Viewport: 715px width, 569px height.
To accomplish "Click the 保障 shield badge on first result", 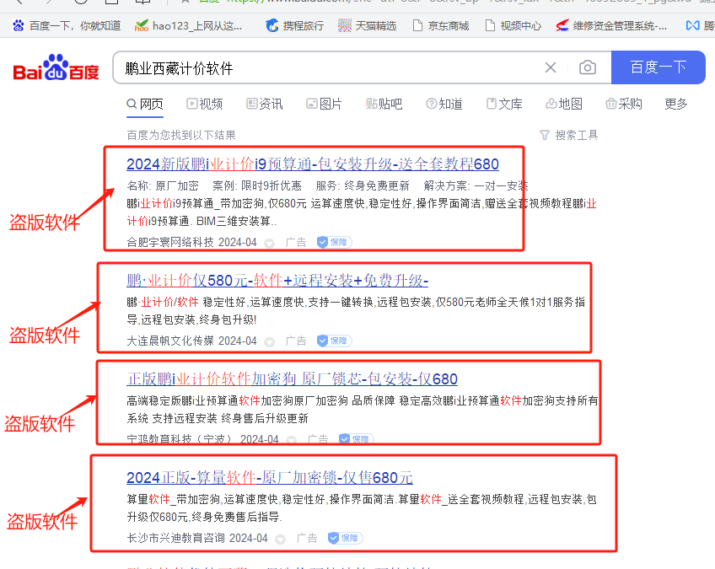I will 333,242.
